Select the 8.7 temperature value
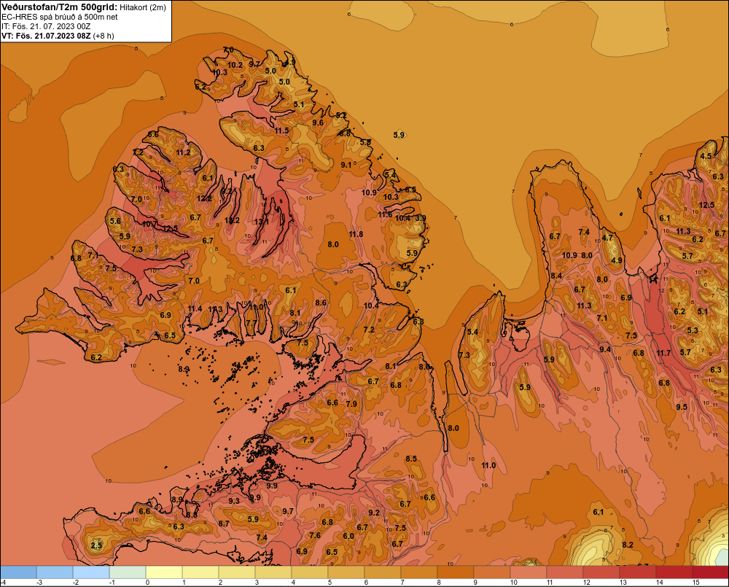This screenshot has width=729, height=587. coord(224,524)
